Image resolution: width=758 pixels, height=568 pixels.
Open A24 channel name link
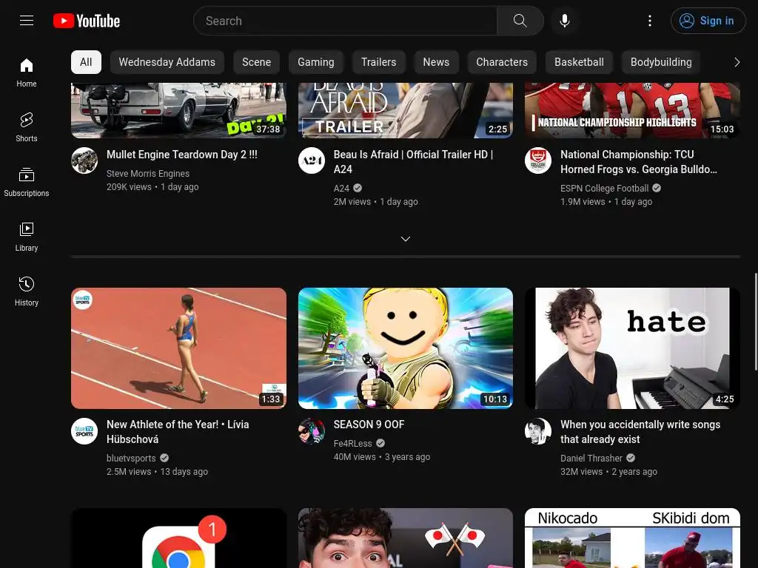pyautogui.click(x=341, y=189)
